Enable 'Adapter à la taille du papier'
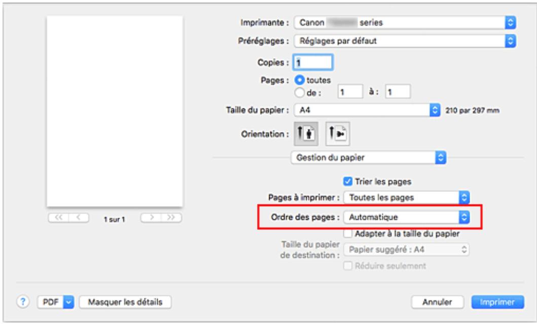The width and height of the screenshot is (537, 324). point(348,234)
